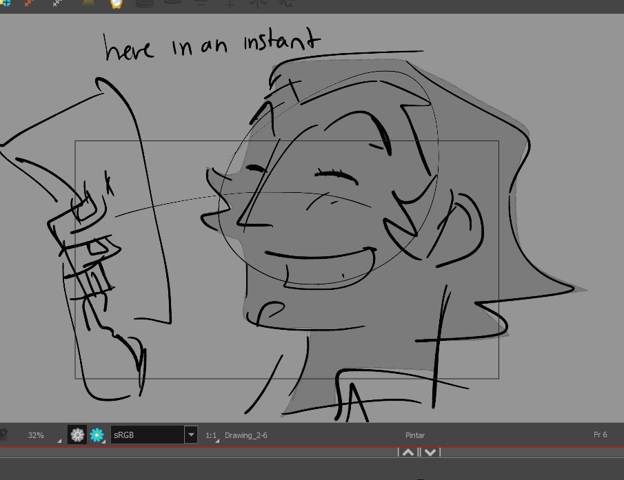The height and width of the screenshot is (480, 624).
Task: Collapse the panel with the up arrow on the splitter
Action: [408, 452]
